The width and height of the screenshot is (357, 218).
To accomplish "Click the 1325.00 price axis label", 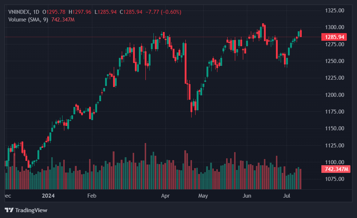I will pos(334,10).
